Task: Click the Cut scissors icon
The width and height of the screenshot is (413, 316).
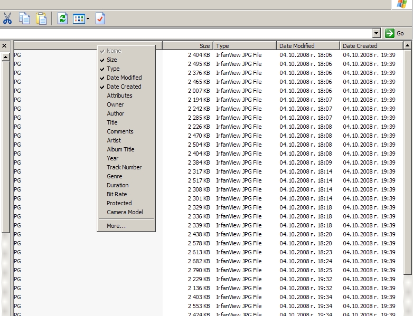Action: (7, 18)
